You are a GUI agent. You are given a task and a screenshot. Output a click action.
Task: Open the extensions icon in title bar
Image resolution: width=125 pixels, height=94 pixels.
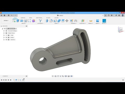[x=109, y=15]
